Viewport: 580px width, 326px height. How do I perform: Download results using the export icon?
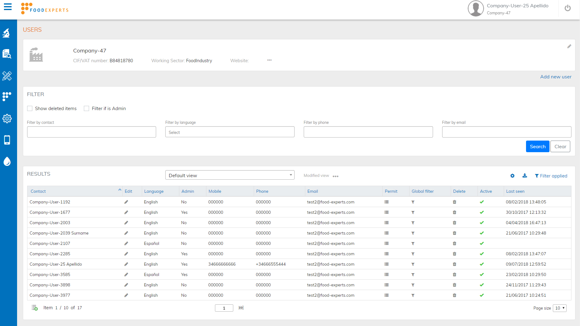tap(525, 176)
